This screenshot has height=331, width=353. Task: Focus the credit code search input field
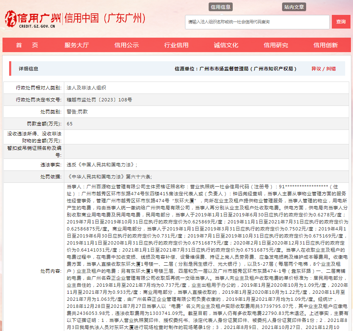[x=257, y=22]
